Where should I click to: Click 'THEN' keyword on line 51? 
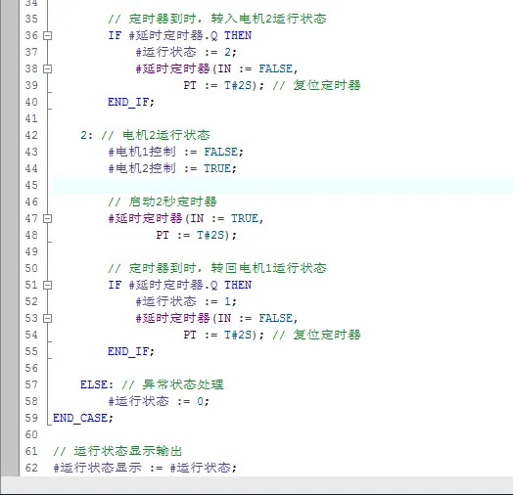click(238, 285)
